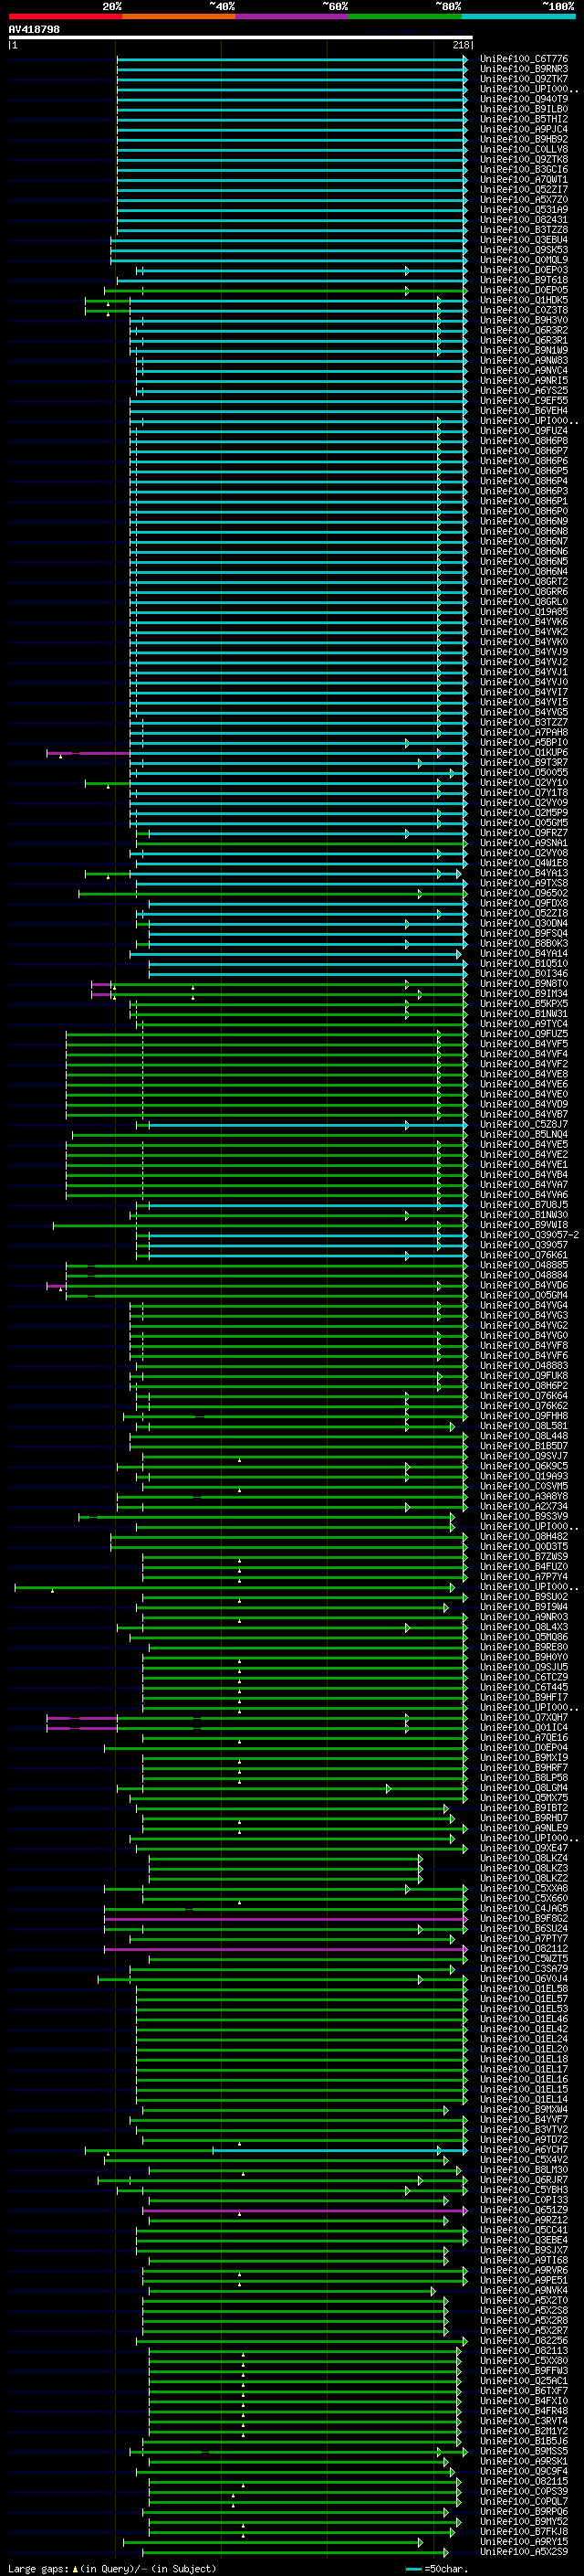The width and height of the screenshot is (584, 2576).
Task: Click the cyan identity color segment
Action: [519, 17]
